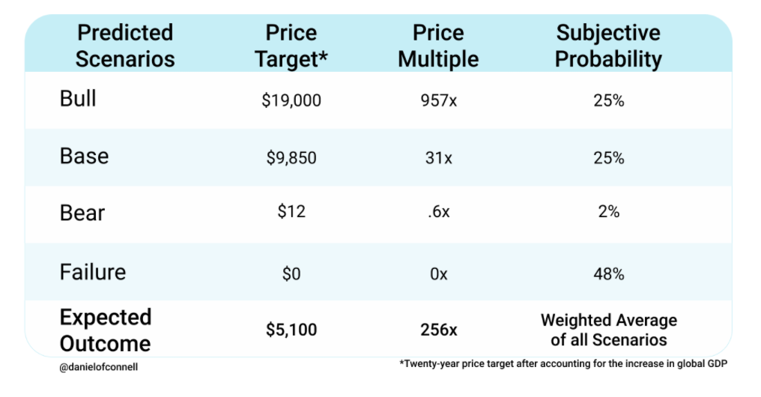The height and width of the screenshot is (397, 761).
Task: Click the twenty-year price target footnote
Action: coord(564,364)
